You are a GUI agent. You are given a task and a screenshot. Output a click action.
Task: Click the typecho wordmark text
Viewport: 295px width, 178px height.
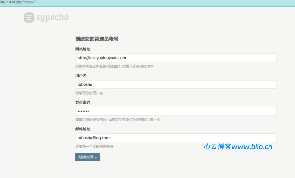point(53,18)
